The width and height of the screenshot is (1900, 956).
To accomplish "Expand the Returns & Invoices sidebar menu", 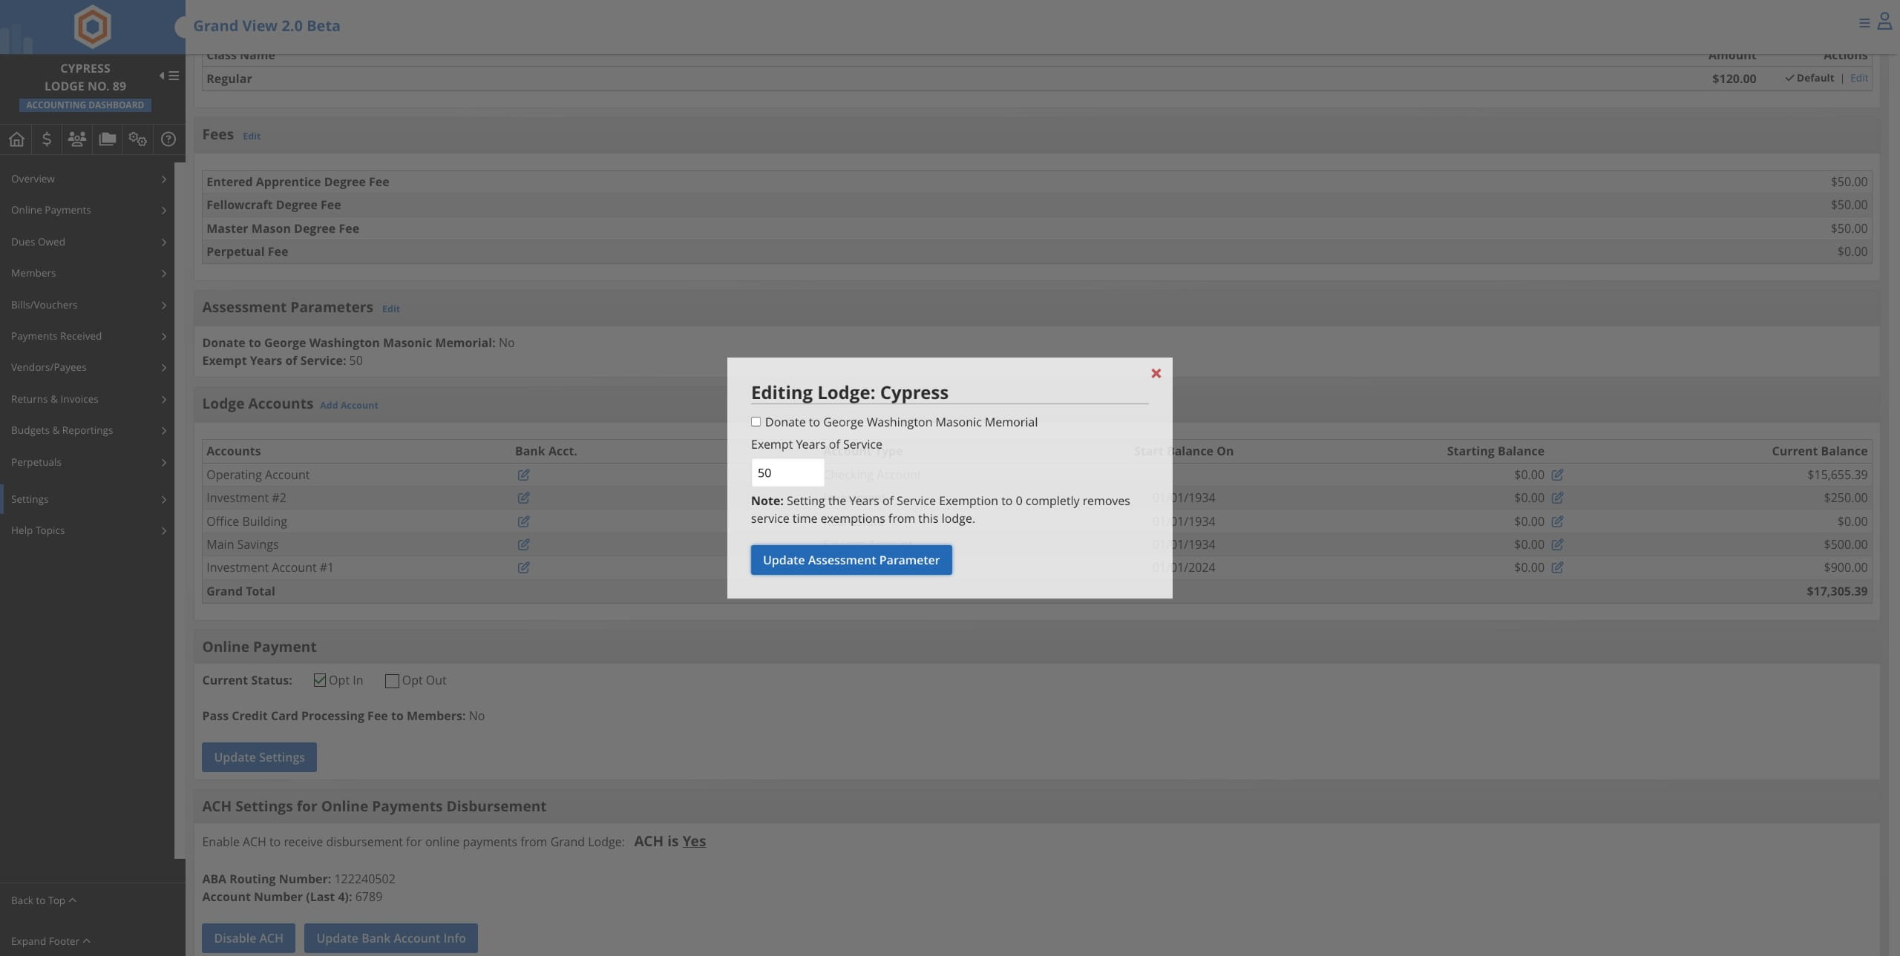I will click(87, 399).
